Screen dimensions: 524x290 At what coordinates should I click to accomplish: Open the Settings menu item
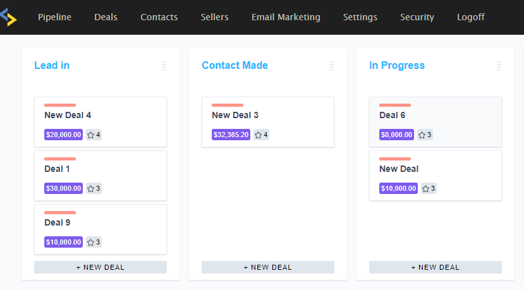pyautogui.click(x=360, y=17)
